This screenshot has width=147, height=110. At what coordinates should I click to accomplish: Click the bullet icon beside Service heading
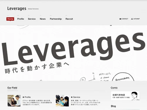coord(72,97)
